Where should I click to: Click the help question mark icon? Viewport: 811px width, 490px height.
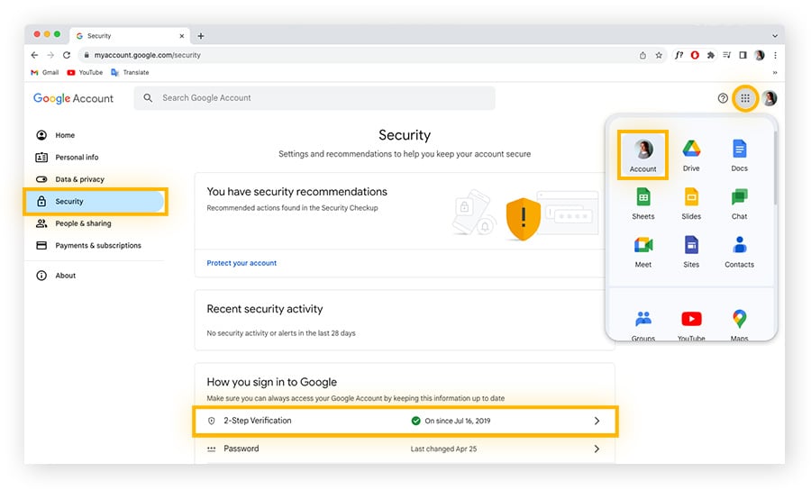(723, 98)
